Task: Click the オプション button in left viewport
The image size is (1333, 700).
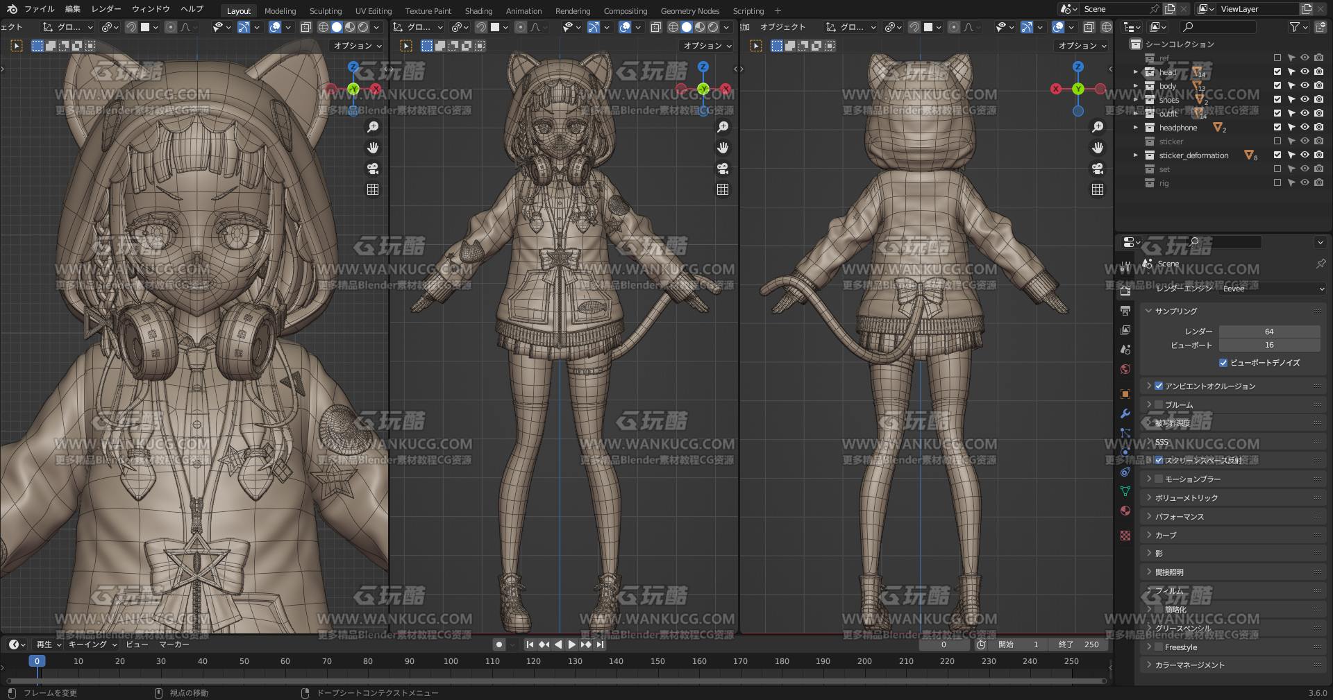Action: 358,46
